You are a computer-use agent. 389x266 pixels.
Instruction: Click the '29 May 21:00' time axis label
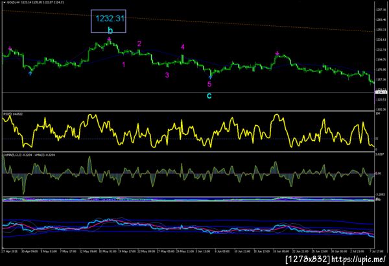coord(185,251)
